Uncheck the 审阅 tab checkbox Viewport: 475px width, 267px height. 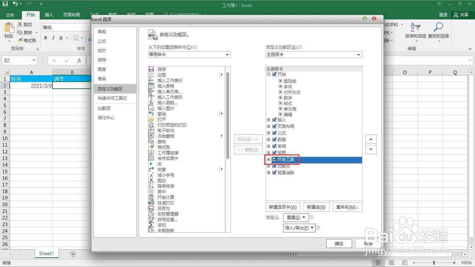[274, 146]
